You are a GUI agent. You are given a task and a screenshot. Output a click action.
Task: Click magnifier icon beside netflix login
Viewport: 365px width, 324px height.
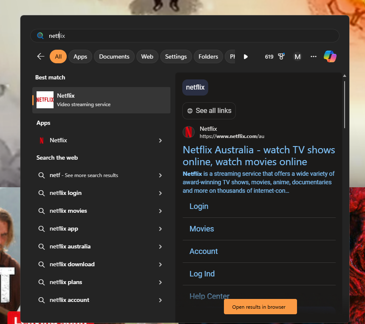tap(42, 193)
